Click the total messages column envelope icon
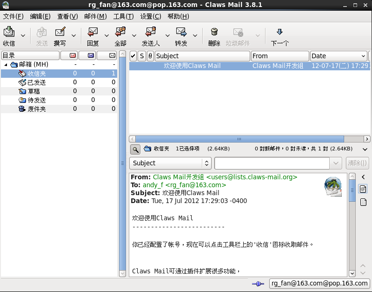This screenshot has height=292, width=372. 112,55
